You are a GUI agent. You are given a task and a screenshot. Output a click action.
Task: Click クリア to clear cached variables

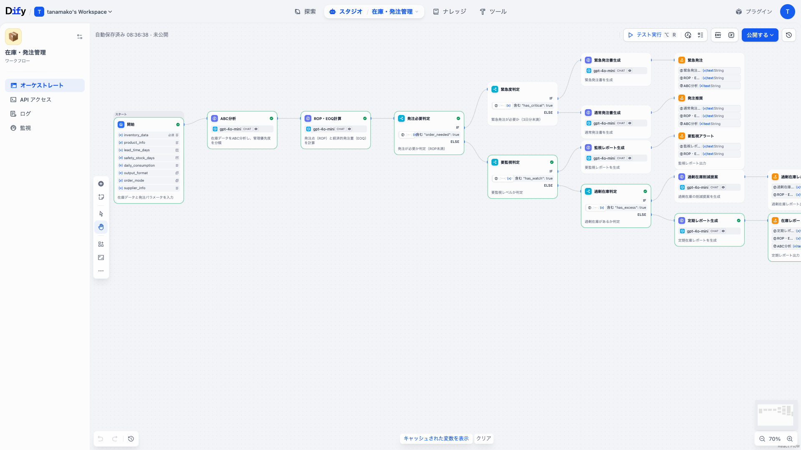[x=483, y=438]
